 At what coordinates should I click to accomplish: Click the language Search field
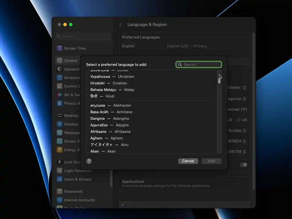[x=199, y=64]
